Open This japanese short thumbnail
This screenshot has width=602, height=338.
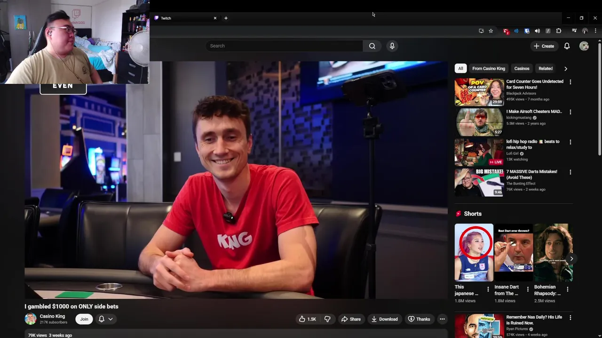(474, 253)
